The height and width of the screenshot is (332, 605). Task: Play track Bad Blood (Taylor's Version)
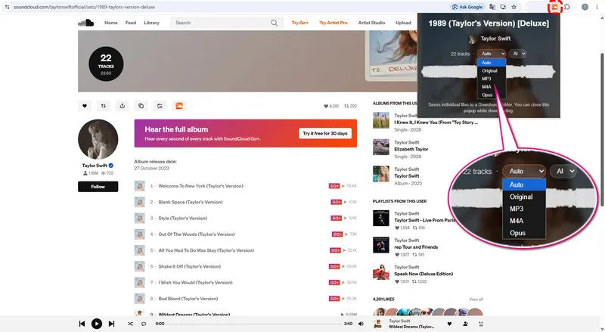(188, 299)
